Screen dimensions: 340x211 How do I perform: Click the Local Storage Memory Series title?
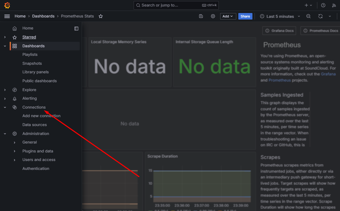(118, 42)
